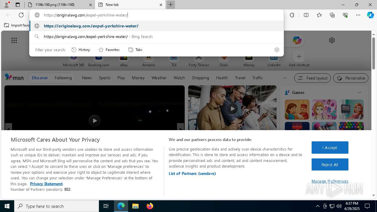Open the Feed layout options
This screenshot has width=377, height=212.
click(x=312, y=78)
